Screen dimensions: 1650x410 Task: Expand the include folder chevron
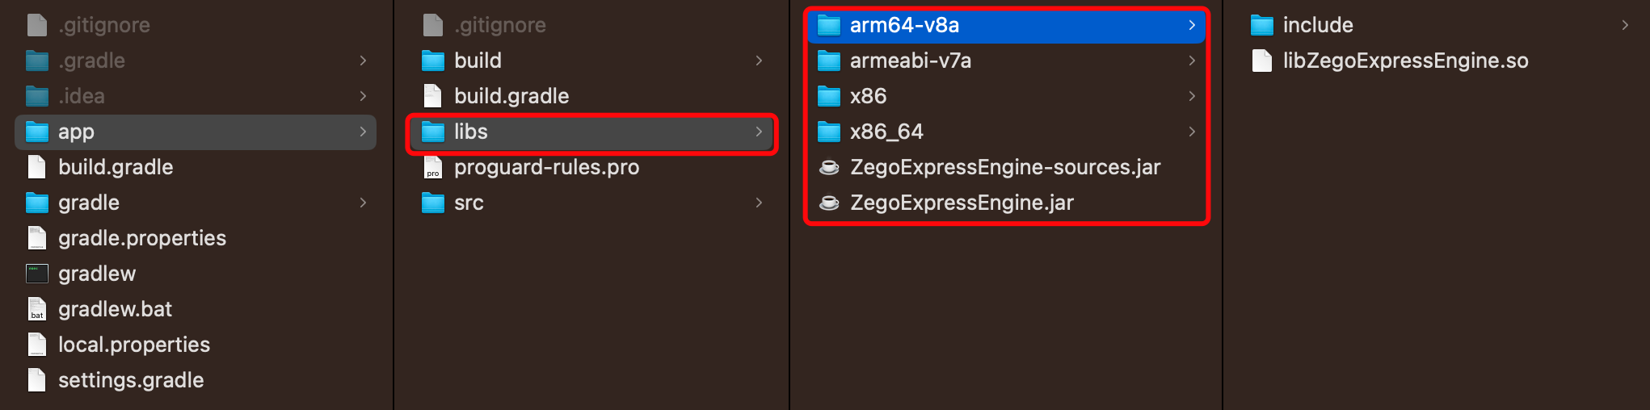tap(1625, 25)
